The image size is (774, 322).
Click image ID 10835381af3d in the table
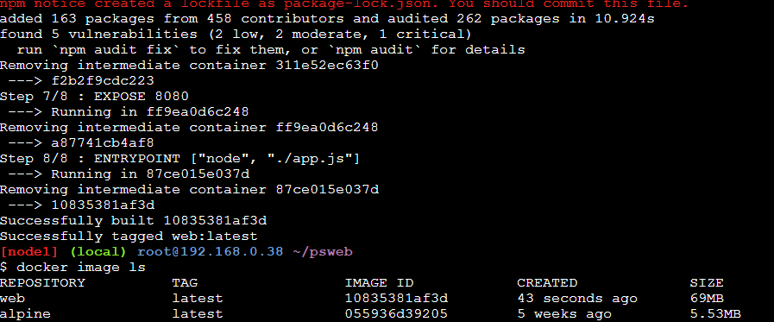tap(396, 299)
